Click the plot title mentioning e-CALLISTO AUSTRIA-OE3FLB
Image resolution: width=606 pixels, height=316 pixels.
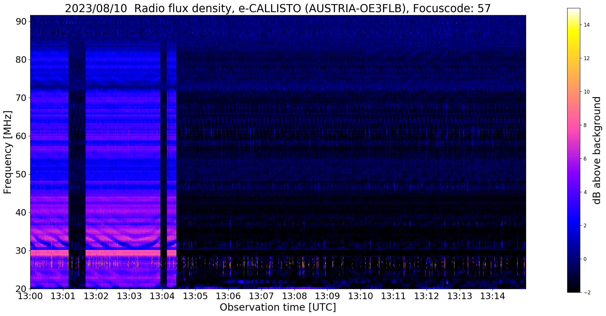[x=278, y=9]
